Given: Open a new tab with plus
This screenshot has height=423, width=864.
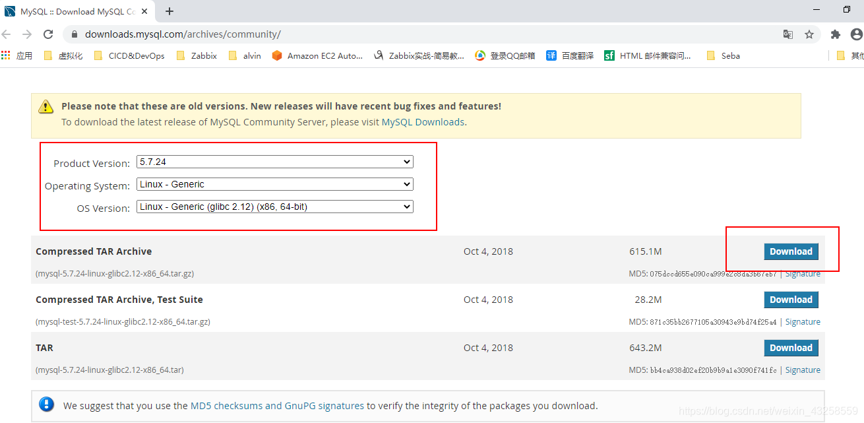Looking at the screenshot, I should [170, 11].
